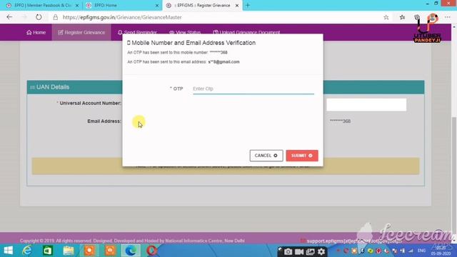
Task: Open browser settings and more menu
Action: (448, 17)
